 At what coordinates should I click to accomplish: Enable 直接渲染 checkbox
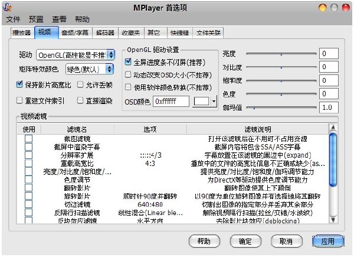[x=80, y=100]
